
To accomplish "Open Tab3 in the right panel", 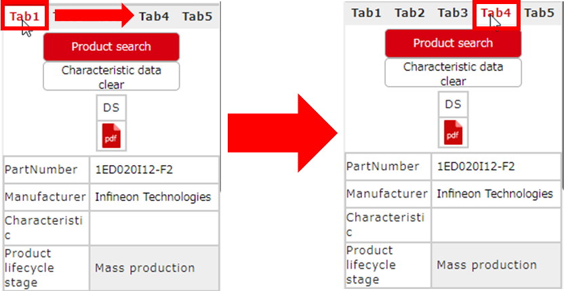I will click(x=453, y=13).
